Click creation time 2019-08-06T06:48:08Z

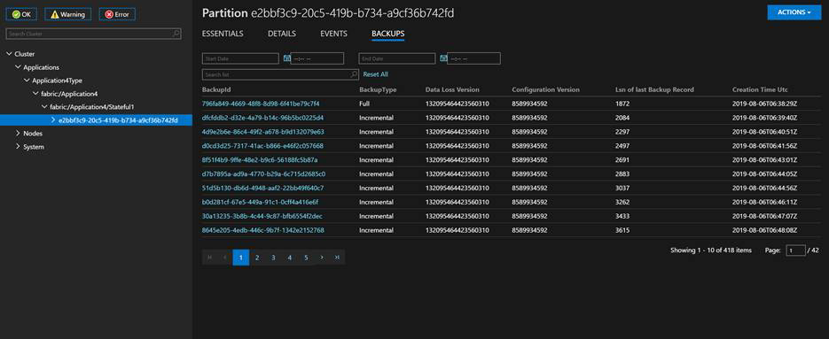764,230
